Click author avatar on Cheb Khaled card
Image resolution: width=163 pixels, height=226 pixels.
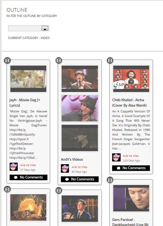tap(116, 157)
